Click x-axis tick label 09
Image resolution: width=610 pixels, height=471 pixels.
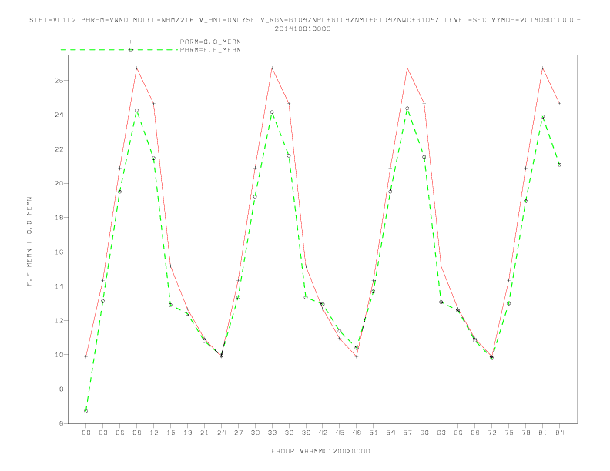[136, 433]
